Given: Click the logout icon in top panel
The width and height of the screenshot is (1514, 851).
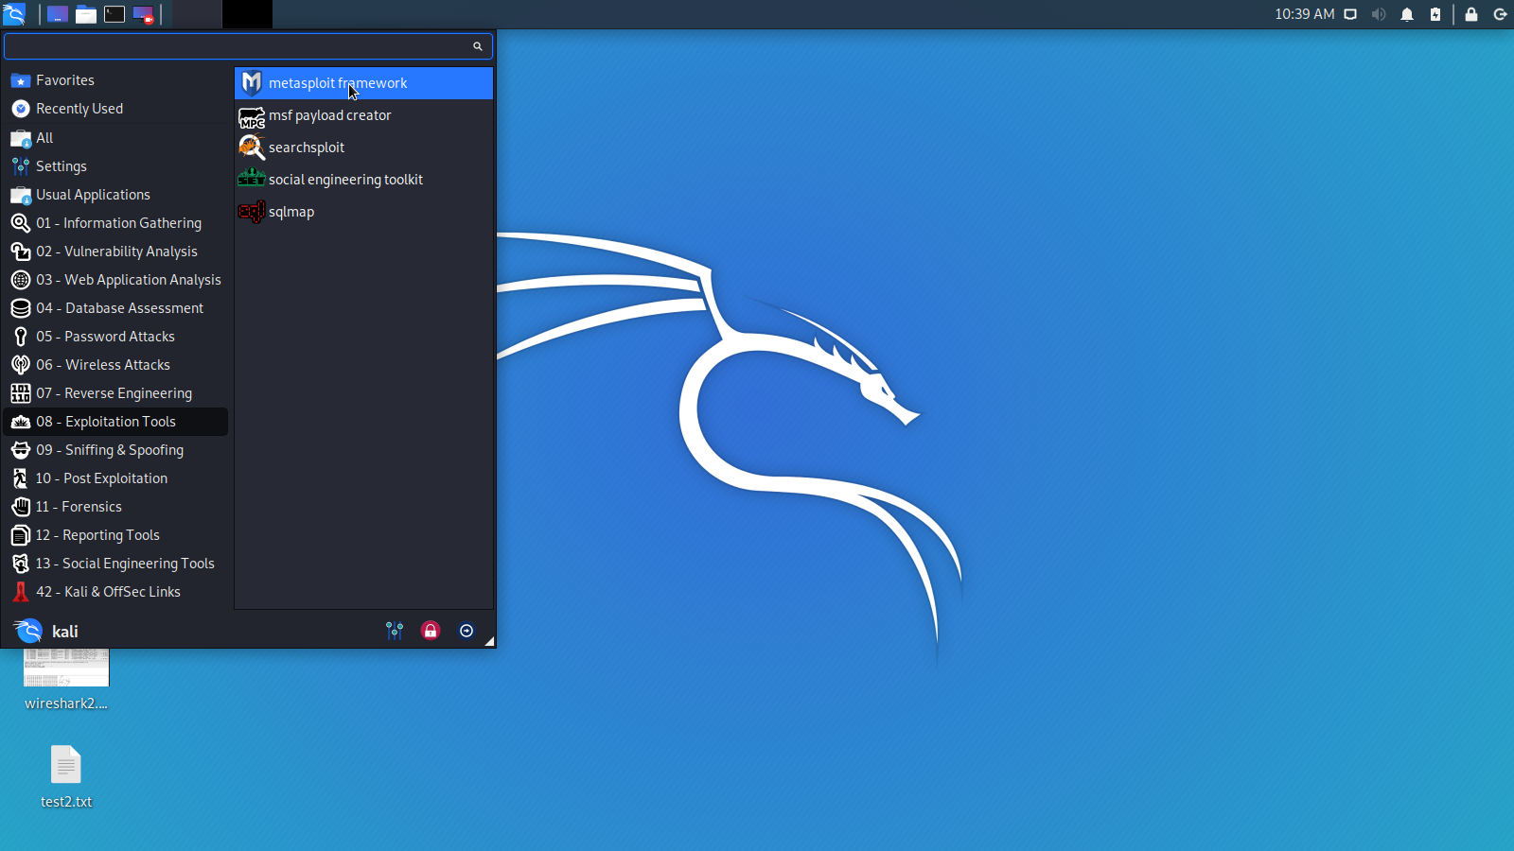Looking at the screenshot, I should tap(1500, 14).
